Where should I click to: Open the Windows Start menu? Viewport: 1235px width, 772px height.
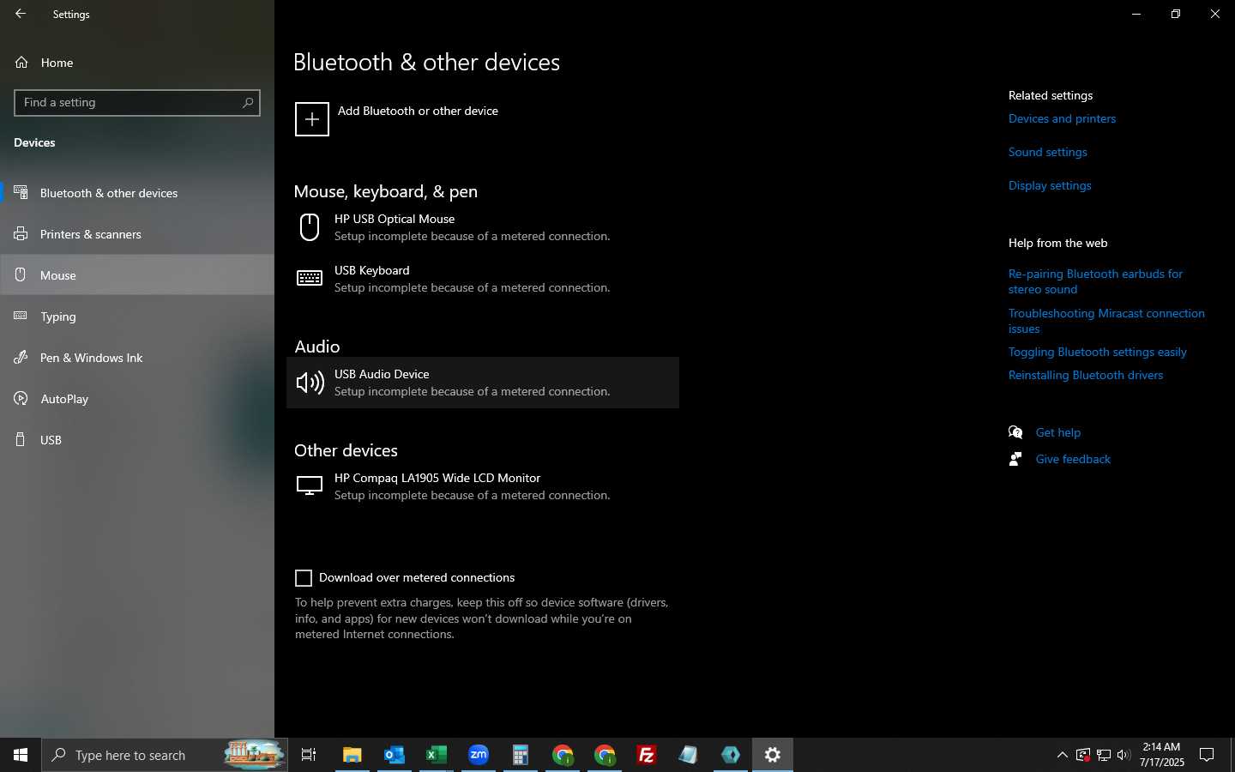pyautogui.click(x=21, y=755)
